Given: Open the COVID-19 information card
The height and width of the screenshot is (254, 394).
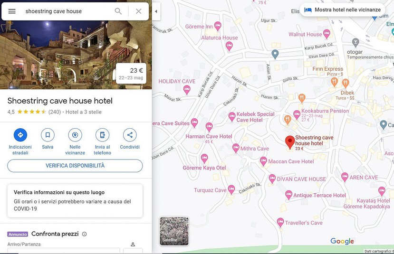Looking at the screenshot, I should point(75,201).
